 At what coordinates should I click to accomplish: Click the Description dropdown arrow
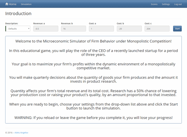29,29
